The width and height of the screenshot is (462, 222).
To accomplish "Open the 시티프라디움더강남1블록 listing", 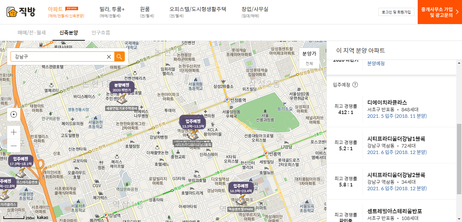I will click(x=391, y=146).
